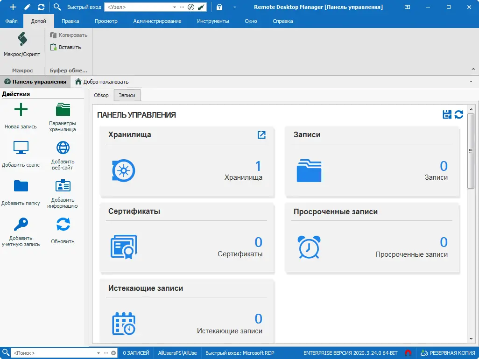
Task: Open the Справка ribbon tab
Action: (282, 21)
